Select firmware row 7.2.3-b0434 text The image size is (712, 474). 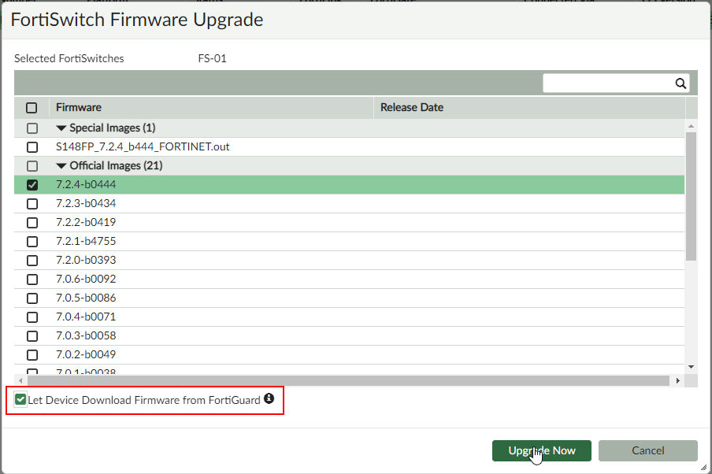(86, 204)
